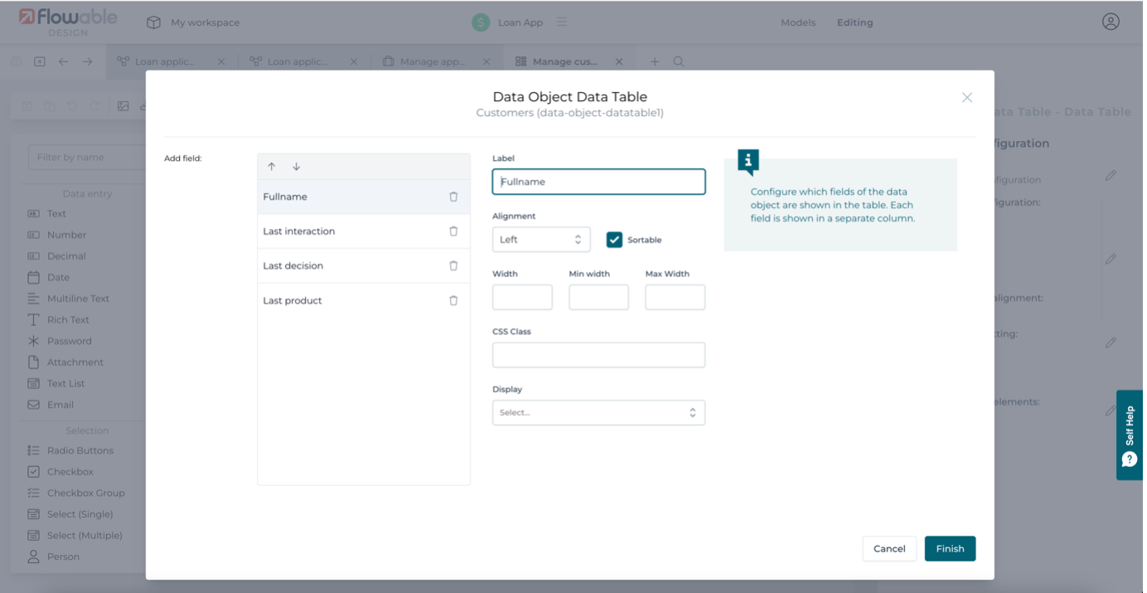Viewport: 1147px width, 593px height.
Task: Remove Last decision field via trash icon
Action: coord(453,266)
